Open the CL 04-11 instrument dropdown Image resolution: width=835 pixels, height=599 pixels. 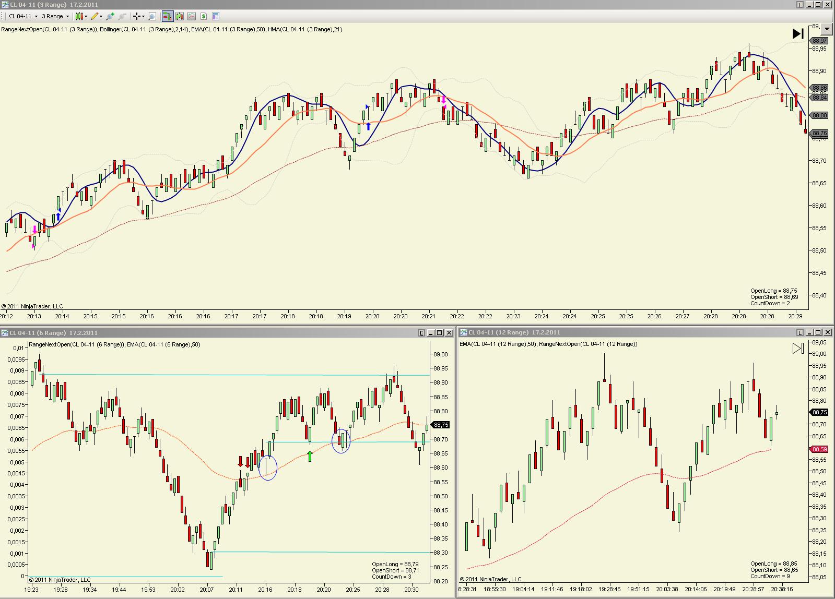[x=23, y=16]
